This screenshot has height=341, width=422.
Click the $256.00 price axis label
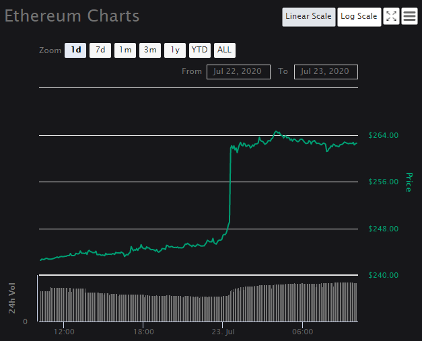point(383,182)
